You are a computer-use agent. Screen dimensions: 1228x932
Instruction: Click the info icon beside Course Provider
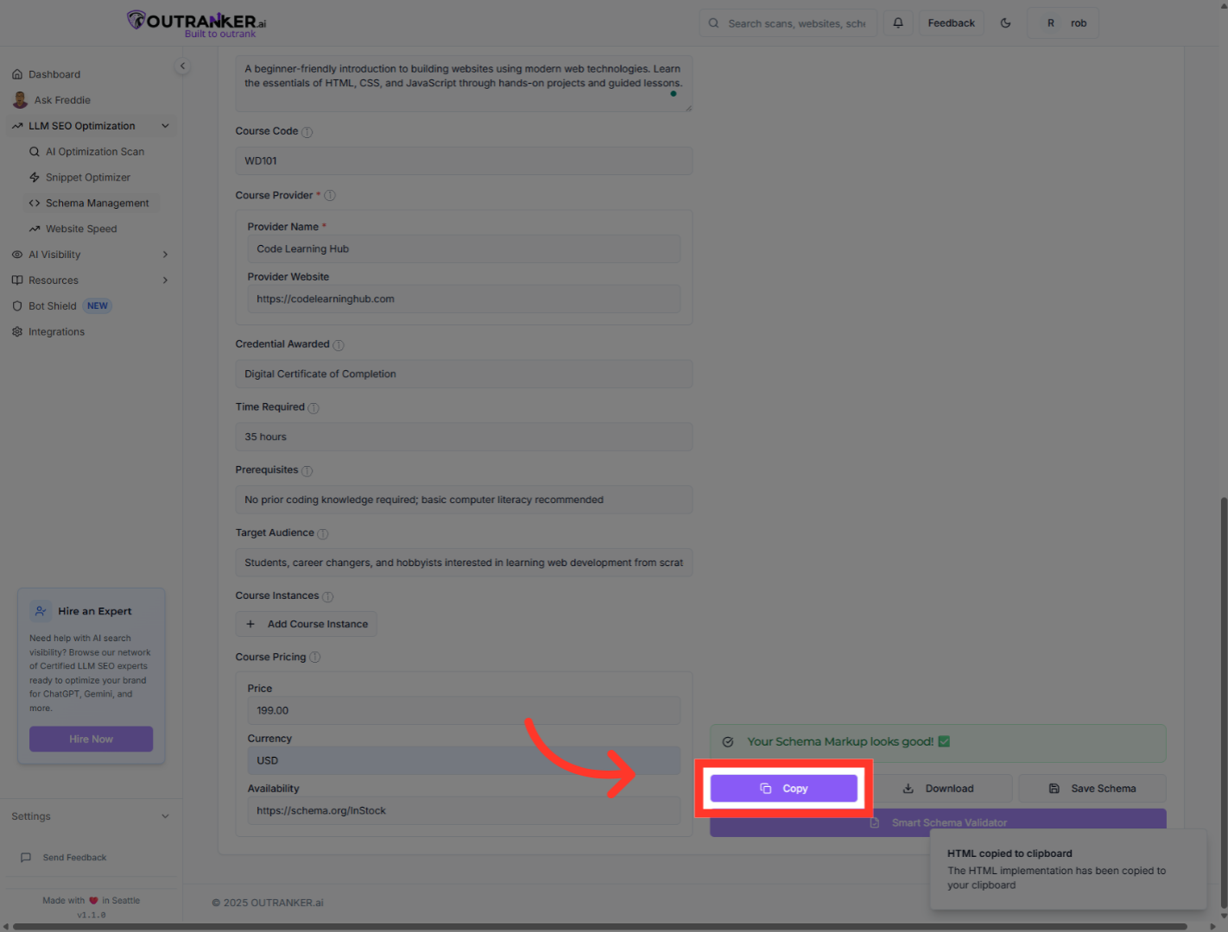(330, 196)
